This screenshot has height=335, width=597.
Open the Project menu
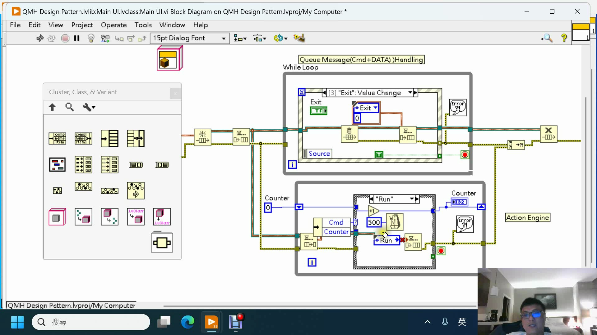[x=82, y=25]
